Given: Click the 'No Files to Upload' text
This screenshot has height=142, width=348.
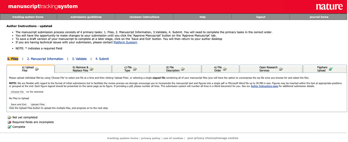Looking at the screenshot, I should [19, 98].
